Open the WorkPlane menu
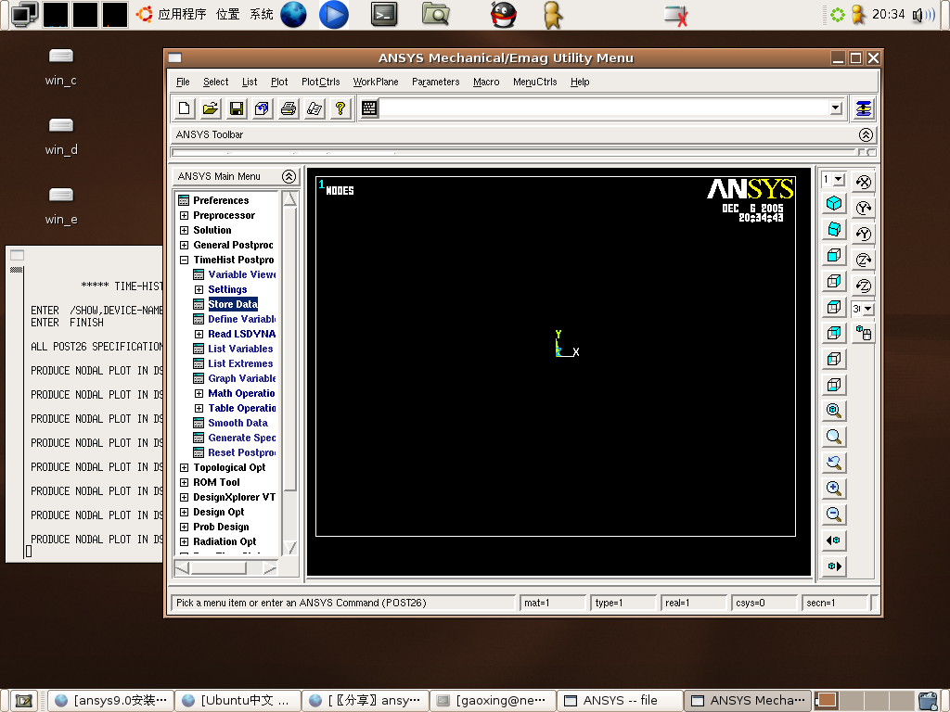Image resolution: width=950 pixels, height=712 pixels. coord(376,82)
